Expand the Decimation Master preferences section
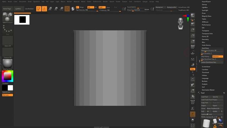The image size is (227, 128). click(x=208, y=90)
